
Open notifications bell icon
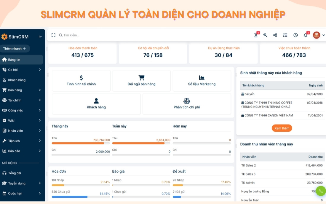tap(305, 35)
